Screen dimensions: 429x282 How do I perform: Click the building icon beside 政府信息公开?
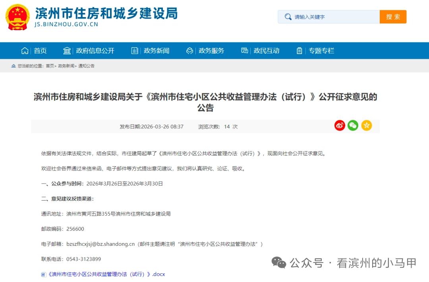click(x=67, y=50)
